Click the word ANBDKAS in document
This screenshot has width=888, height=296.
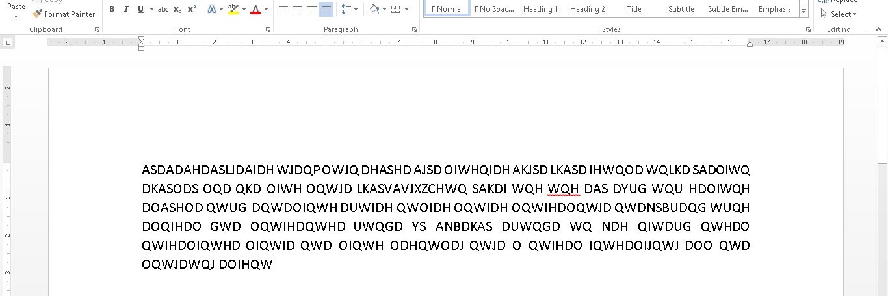464,227
